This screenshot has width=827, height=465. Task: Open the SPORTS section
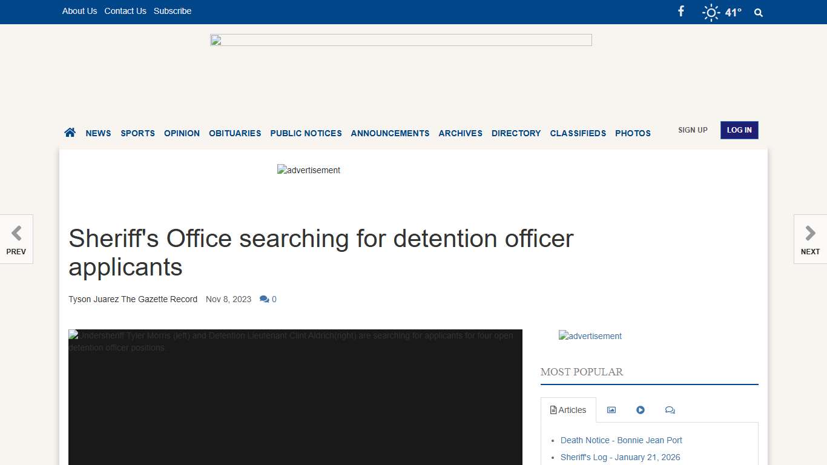[x=137, y=133]
